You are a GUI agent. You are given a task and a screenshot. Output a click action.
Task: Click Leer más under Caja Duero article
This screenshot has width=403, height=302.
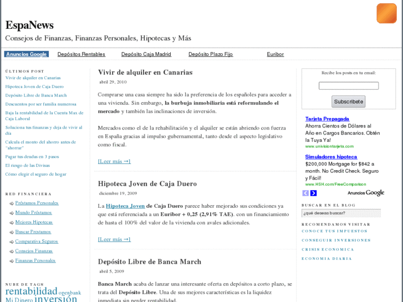tap(114, 239)
